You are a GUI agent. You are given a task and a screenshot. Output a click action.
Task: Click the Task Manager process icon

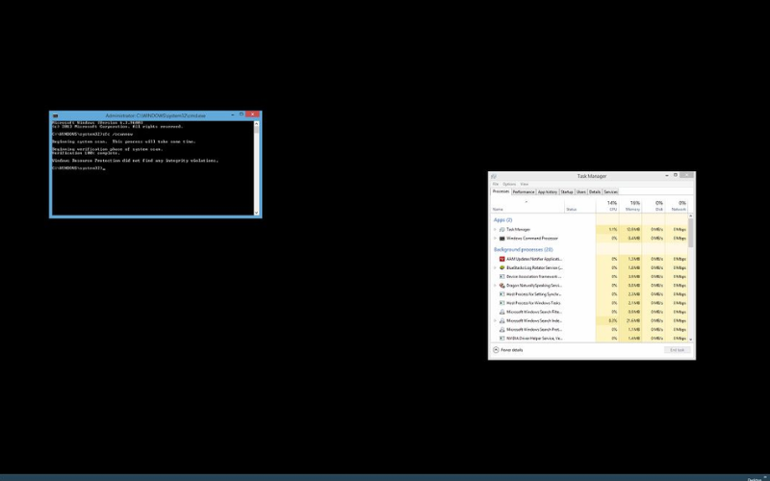[501, 230]
